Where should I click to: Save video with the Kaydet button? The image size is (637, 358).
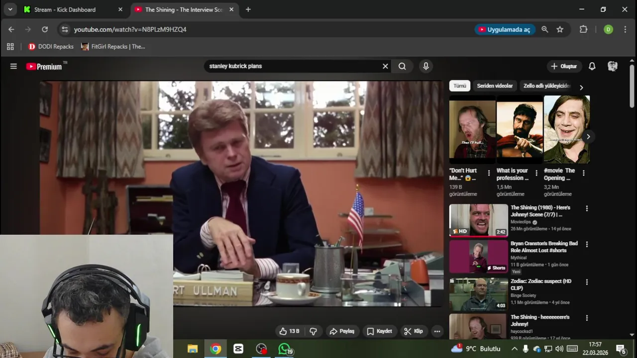coord(380,331)
